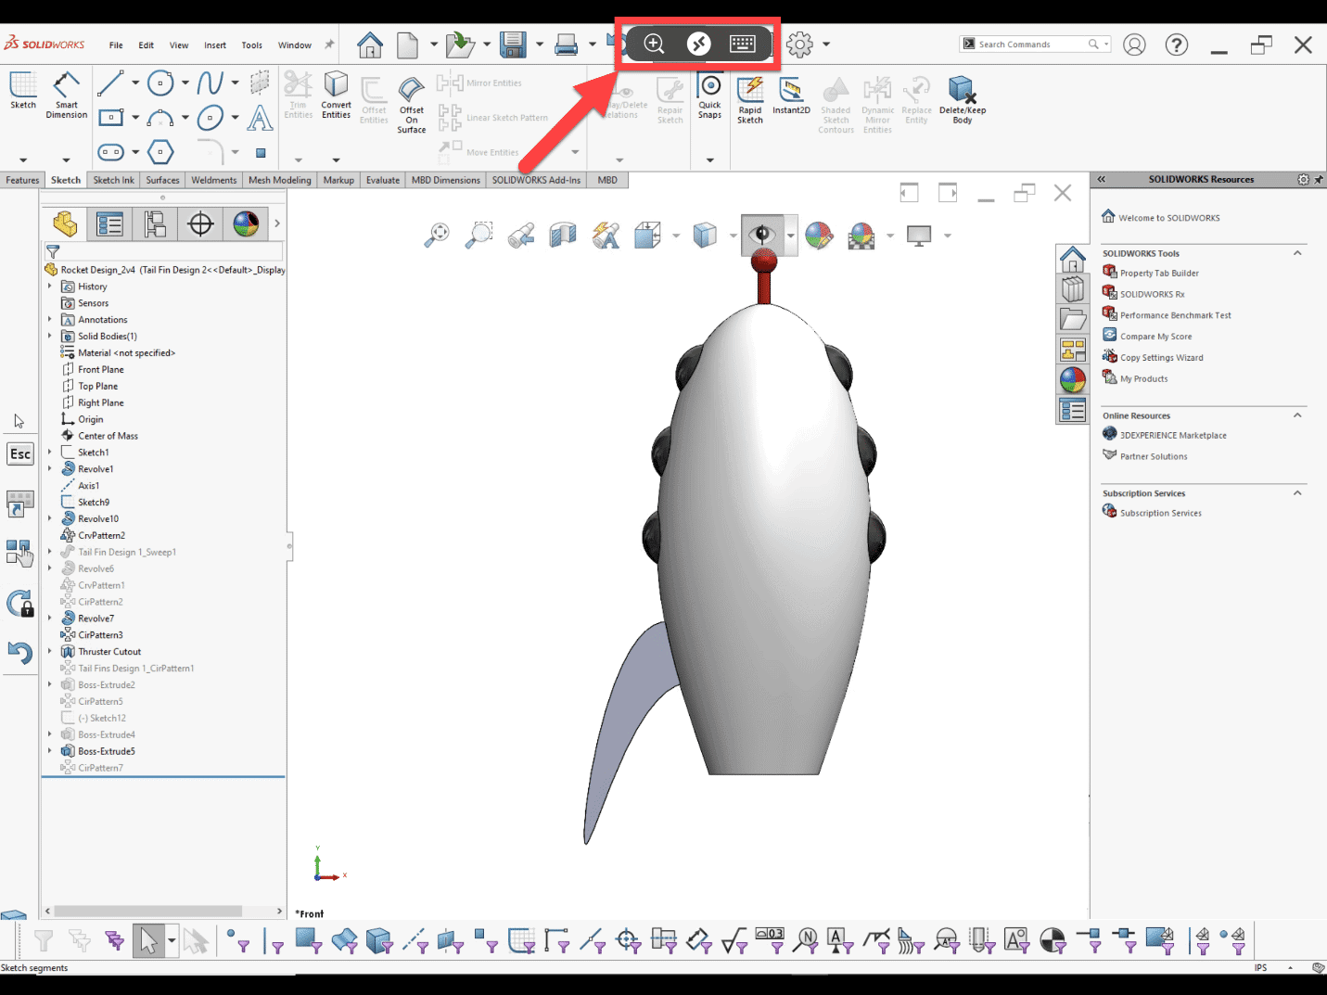Open the DimXpertManager tab
1327x995 pixels.
[201, 223]
